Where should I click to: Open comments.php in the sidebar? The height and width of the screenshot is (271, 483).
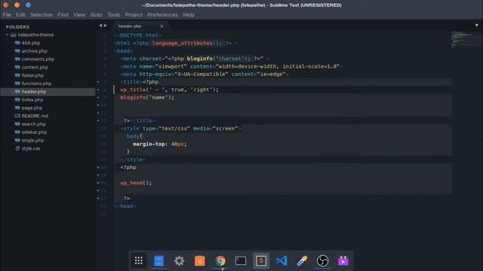38,59
